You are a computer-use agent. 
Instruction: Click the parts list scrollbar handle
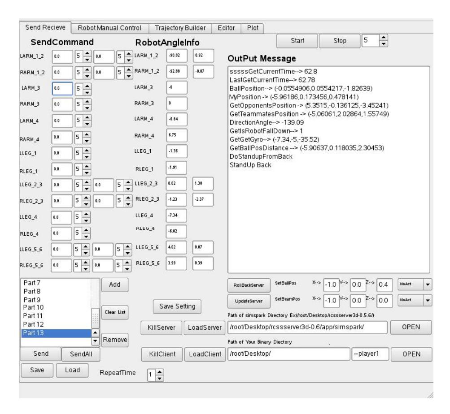click(x=95, y=318)
